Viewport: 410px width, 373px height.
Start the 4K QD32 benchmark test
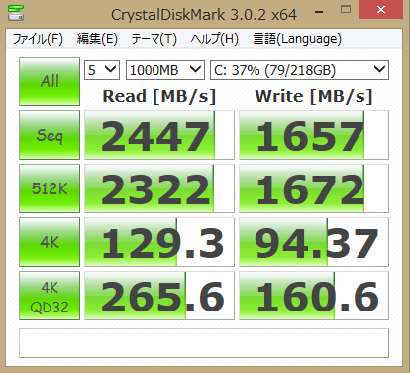coord(50,296)
